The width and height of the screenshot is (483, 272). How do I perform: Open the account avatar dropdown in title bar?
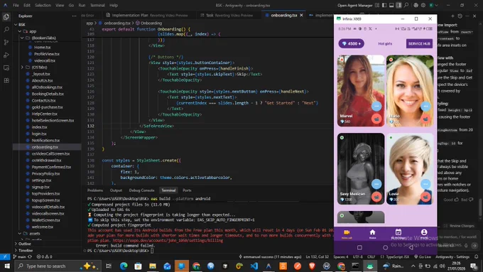point(433,5)
